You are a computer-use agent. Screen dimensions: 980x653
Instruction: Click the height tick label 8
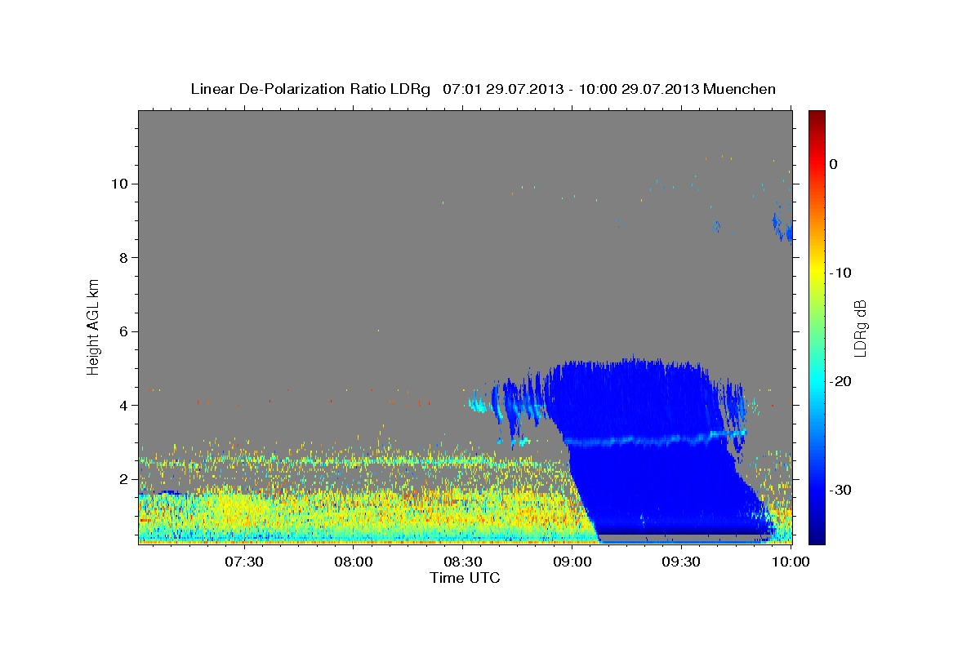pos(125,258)
